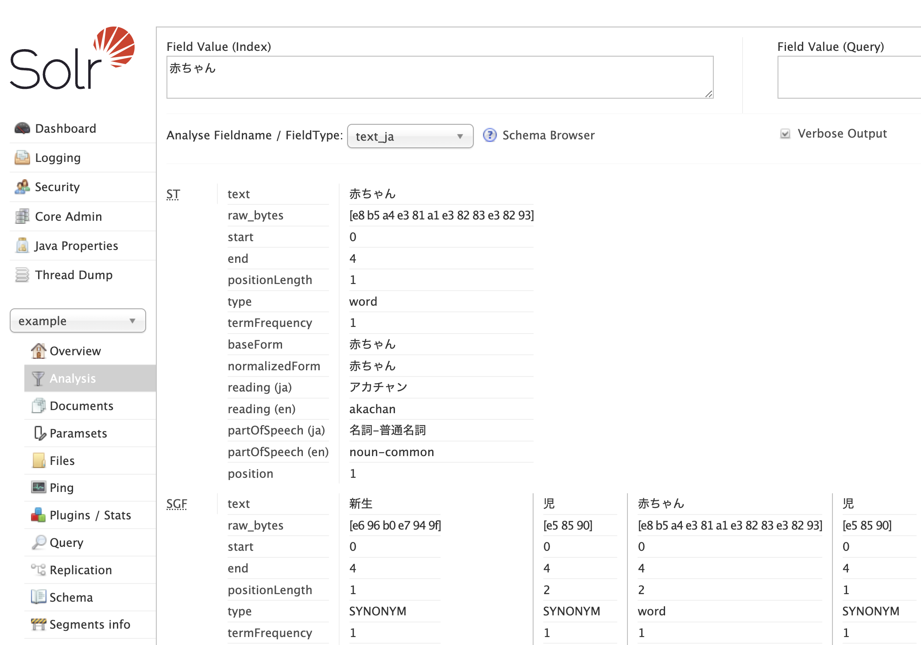Click the Schema Browser button
The width and height of the screenshot is (921, 645).
pos(548,135)
